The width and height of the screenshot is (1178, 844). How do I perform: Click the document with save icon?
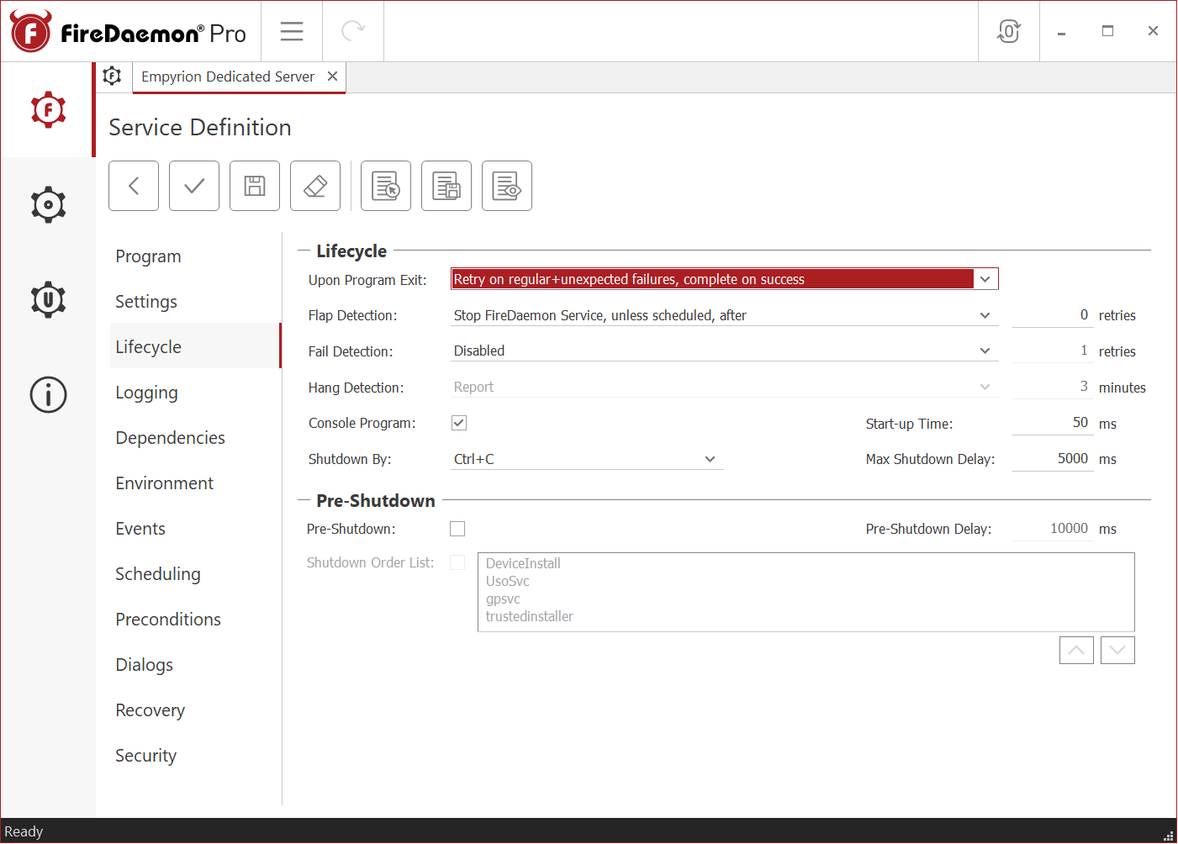(x=446, y=186)
